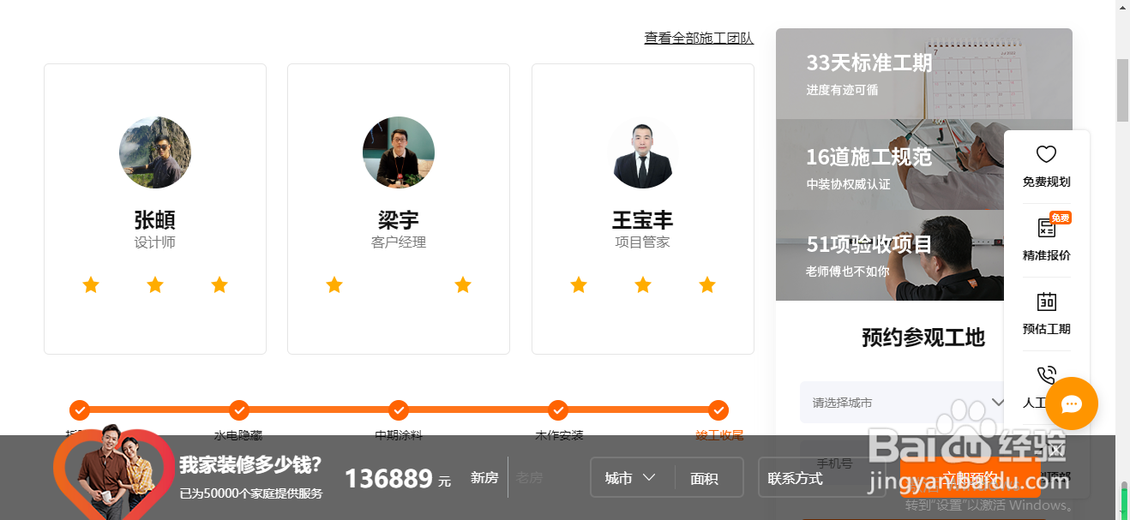Toggle the third star under 王宝丰
Screen dimensions: 1130x520
tap(706, 284)
